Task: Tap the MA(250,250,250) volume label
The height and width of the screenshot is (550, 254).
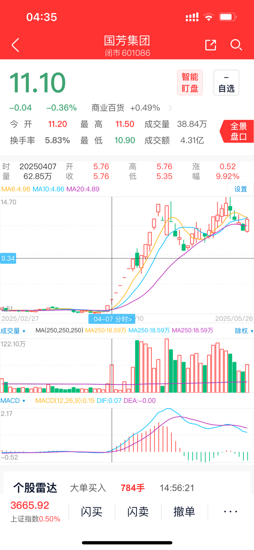Action: coord(59,330)
